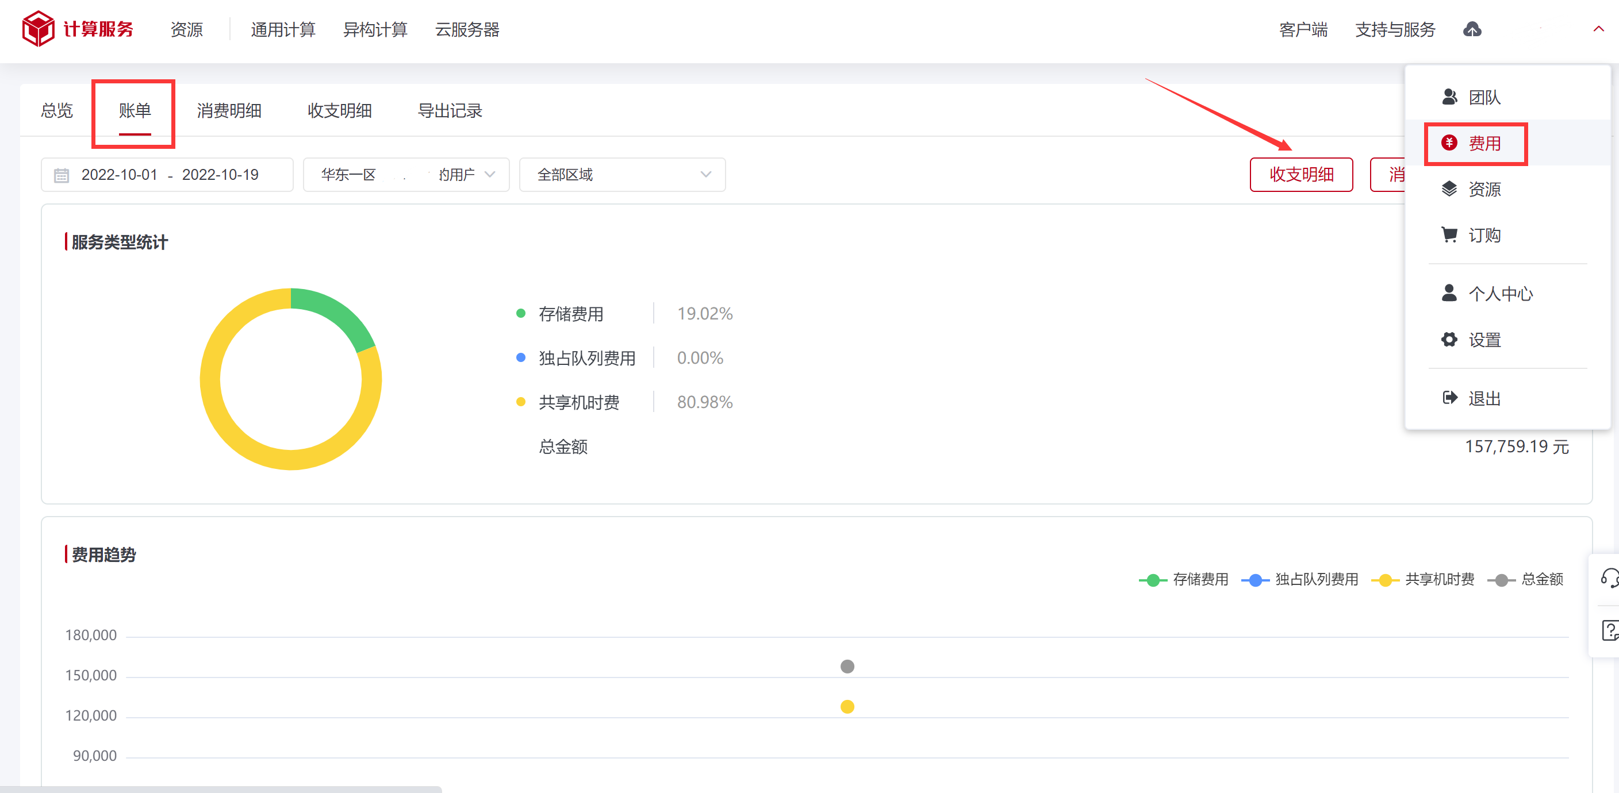Screen dimensions: 1619x793
Task: Expand the 华东一区 user dropdown
Action: coord(406,175)
